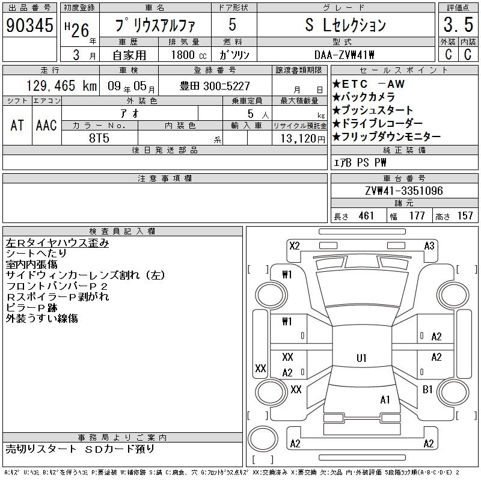
Task: Select the color number 8T5
Action: coord(99,138)
